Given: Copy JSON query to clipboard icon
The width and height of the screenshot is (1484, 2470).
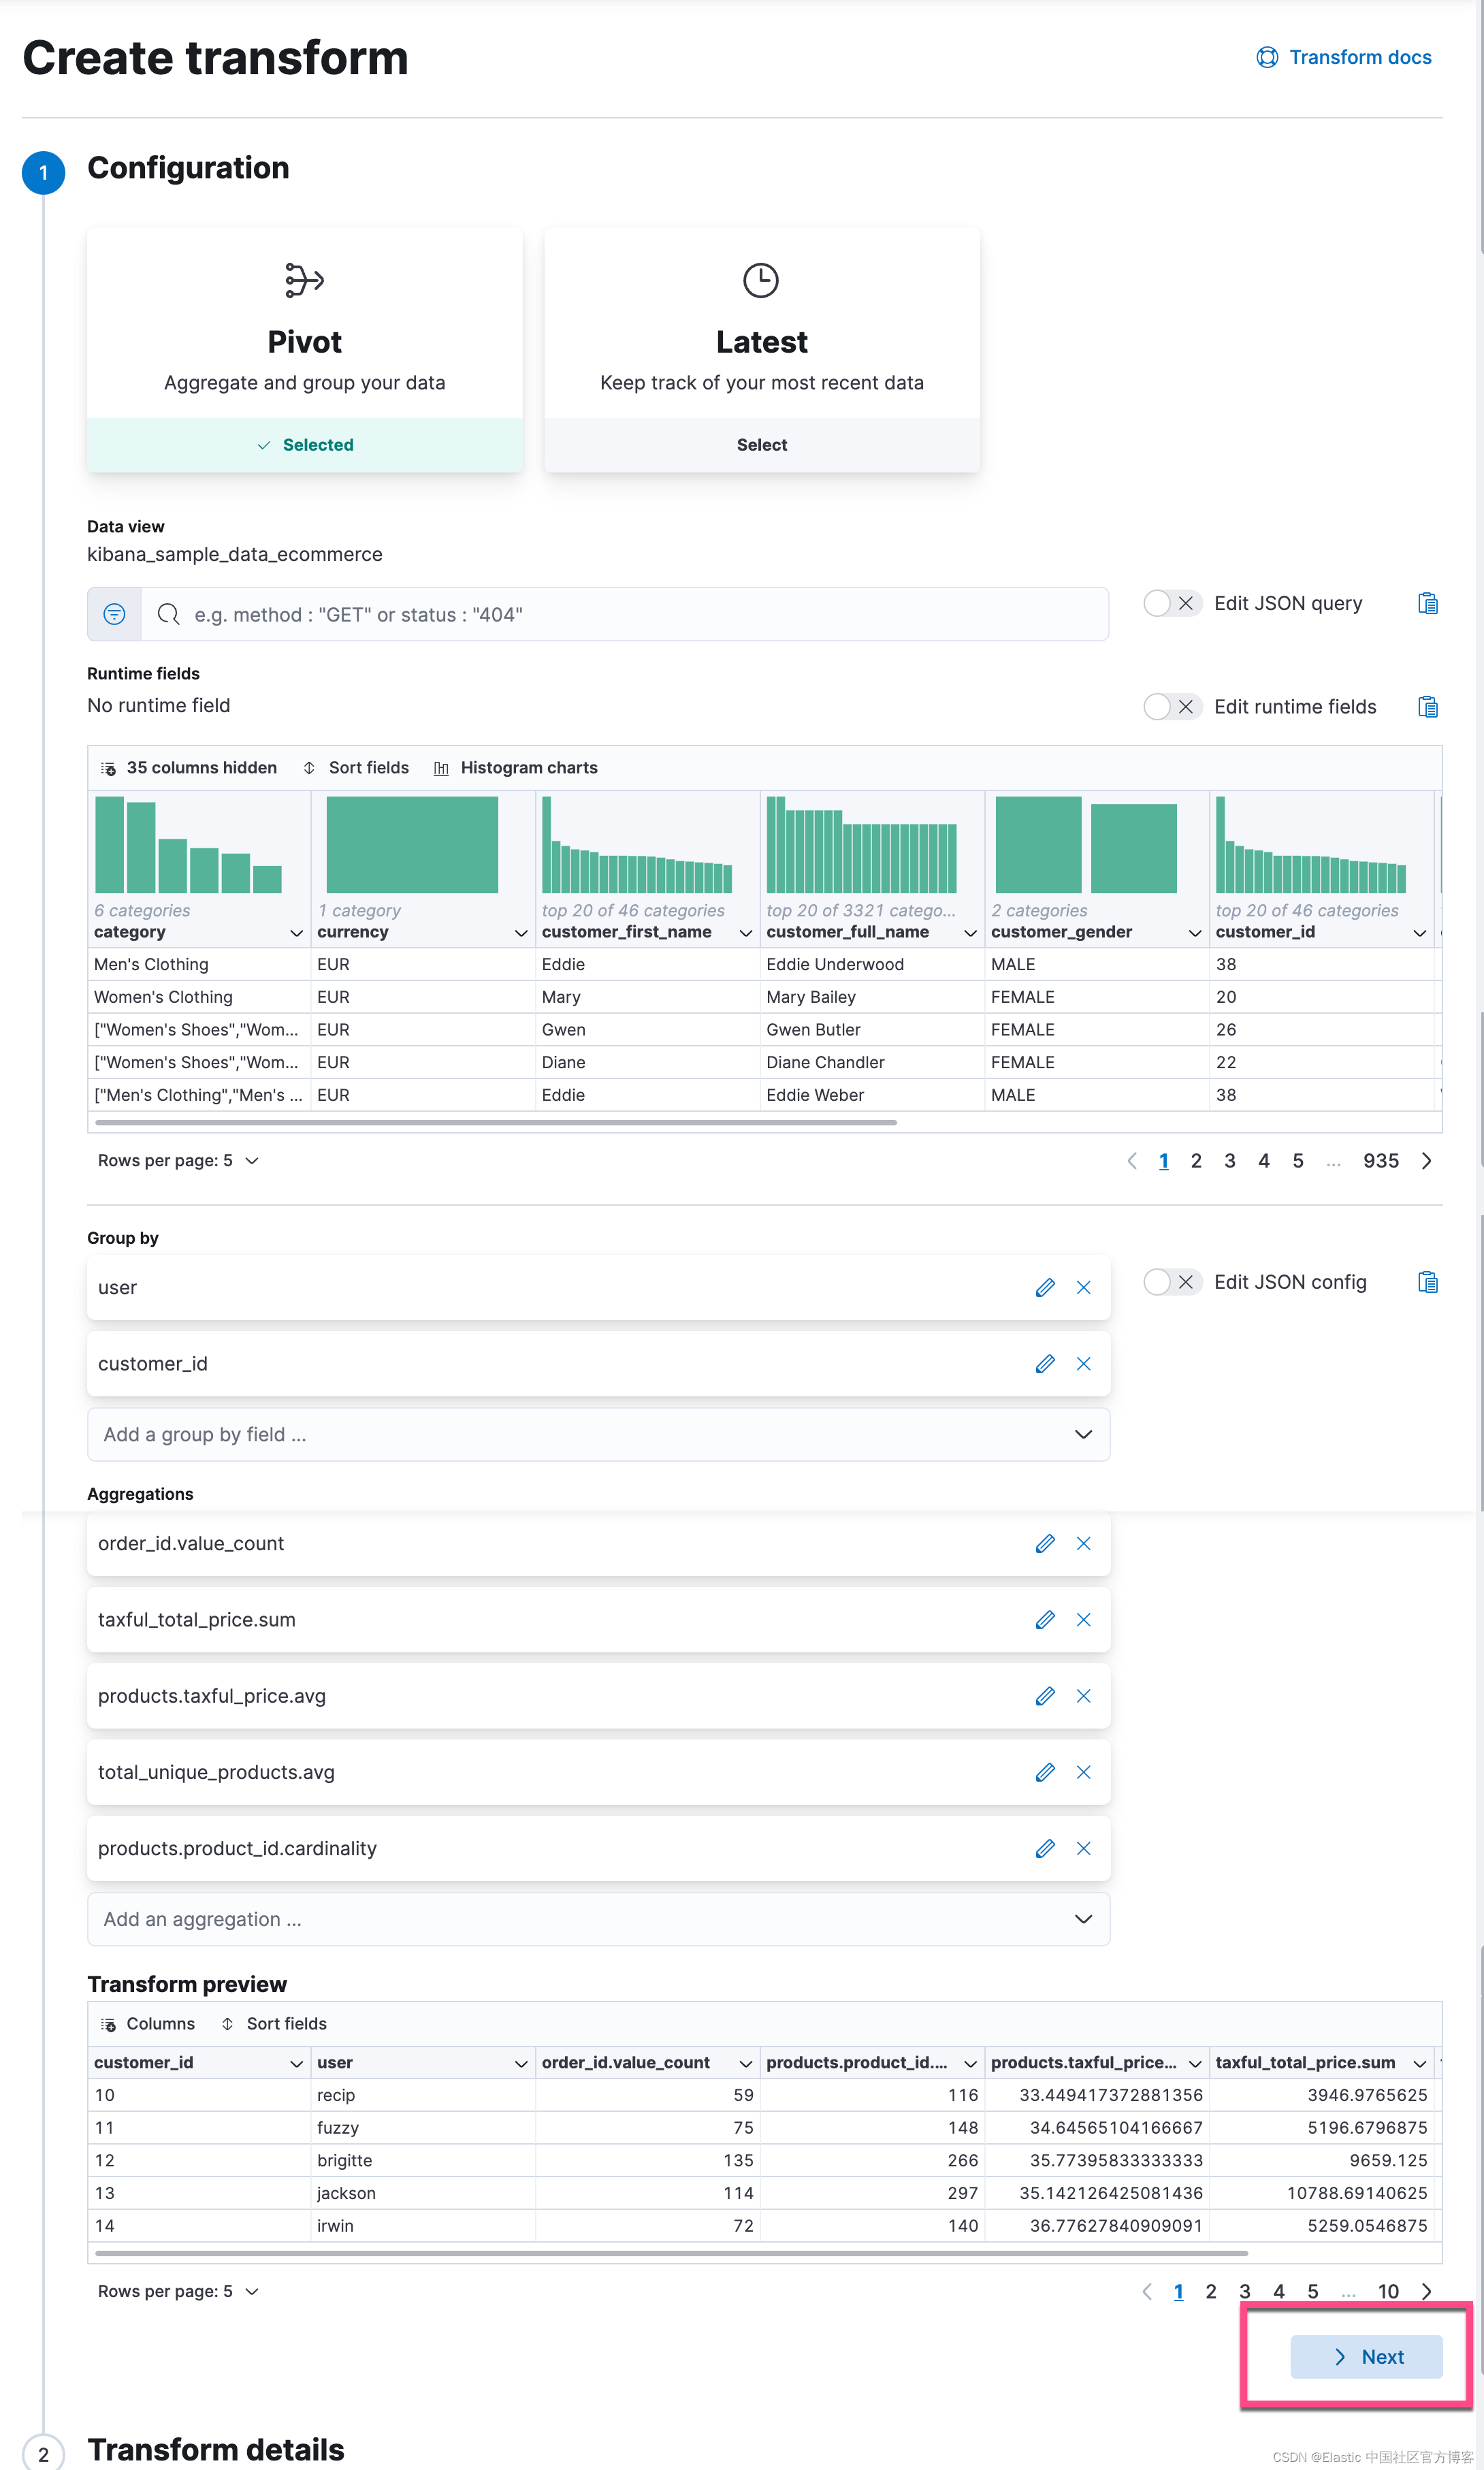Looking at the screenshot, I should 1427,604.
